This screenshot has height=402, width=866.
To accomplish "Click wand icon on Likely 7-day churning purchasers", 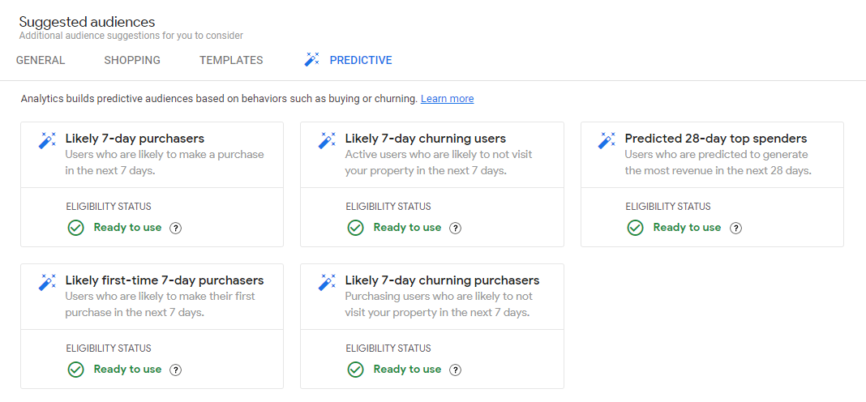I will [x=327, y=282].
